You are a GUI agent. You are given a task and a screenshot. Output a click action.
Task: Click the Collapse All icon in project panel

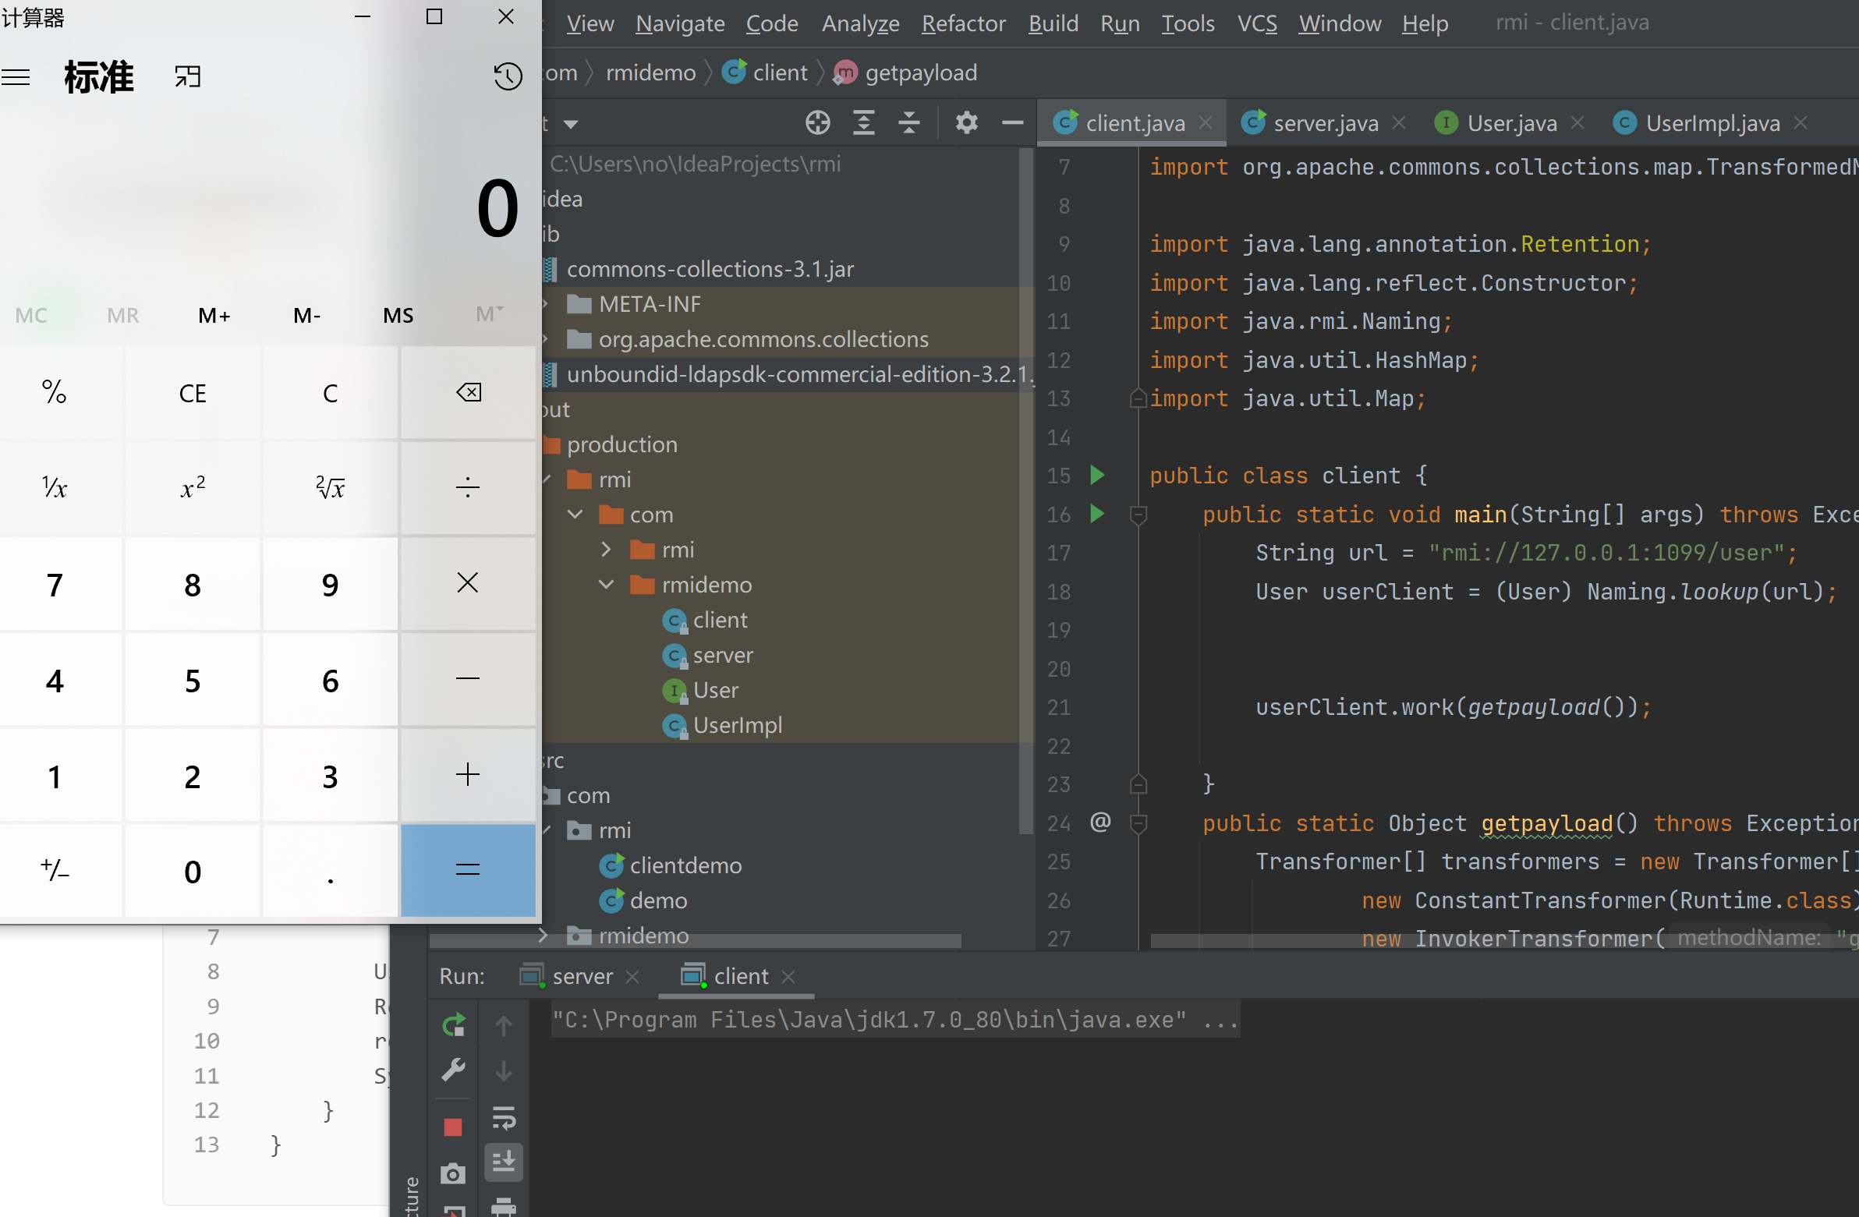909,122
